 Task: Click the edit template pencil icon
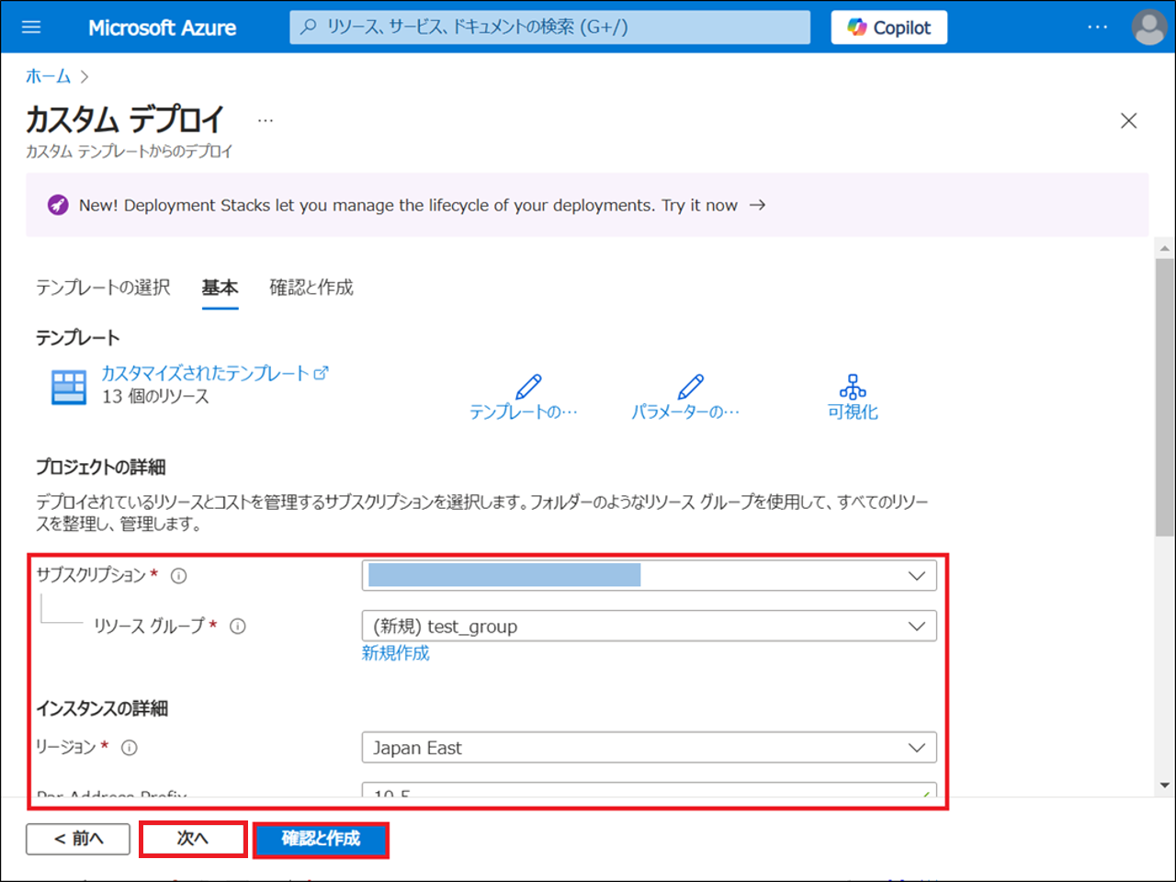click(527, 387)
